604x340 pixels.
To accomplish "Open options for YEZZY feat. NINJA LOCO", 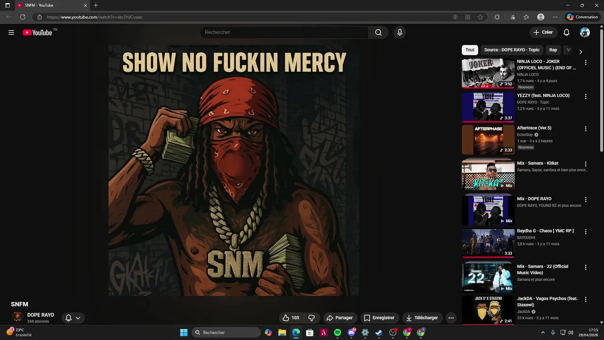I will (586, 96).
